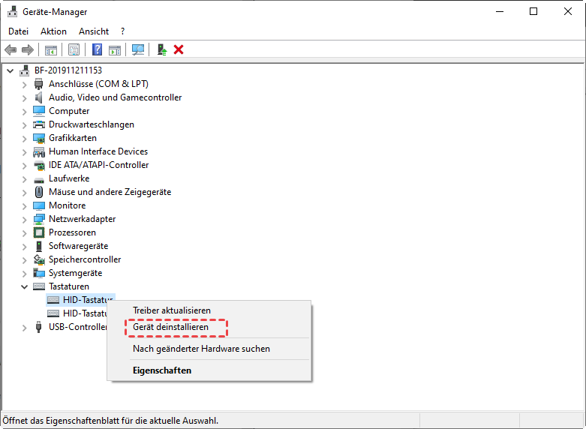Screen dimensions: 586x429
Task: Select the Mäuse und andere Zeigegeräte item
Action: (x=110, y=192)
